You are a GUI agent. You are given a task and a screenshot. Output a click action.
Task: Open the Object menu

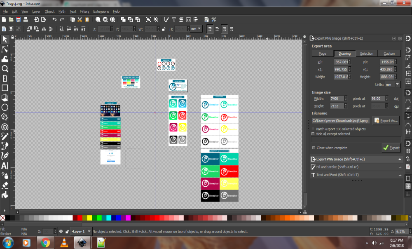click(49, 12)
